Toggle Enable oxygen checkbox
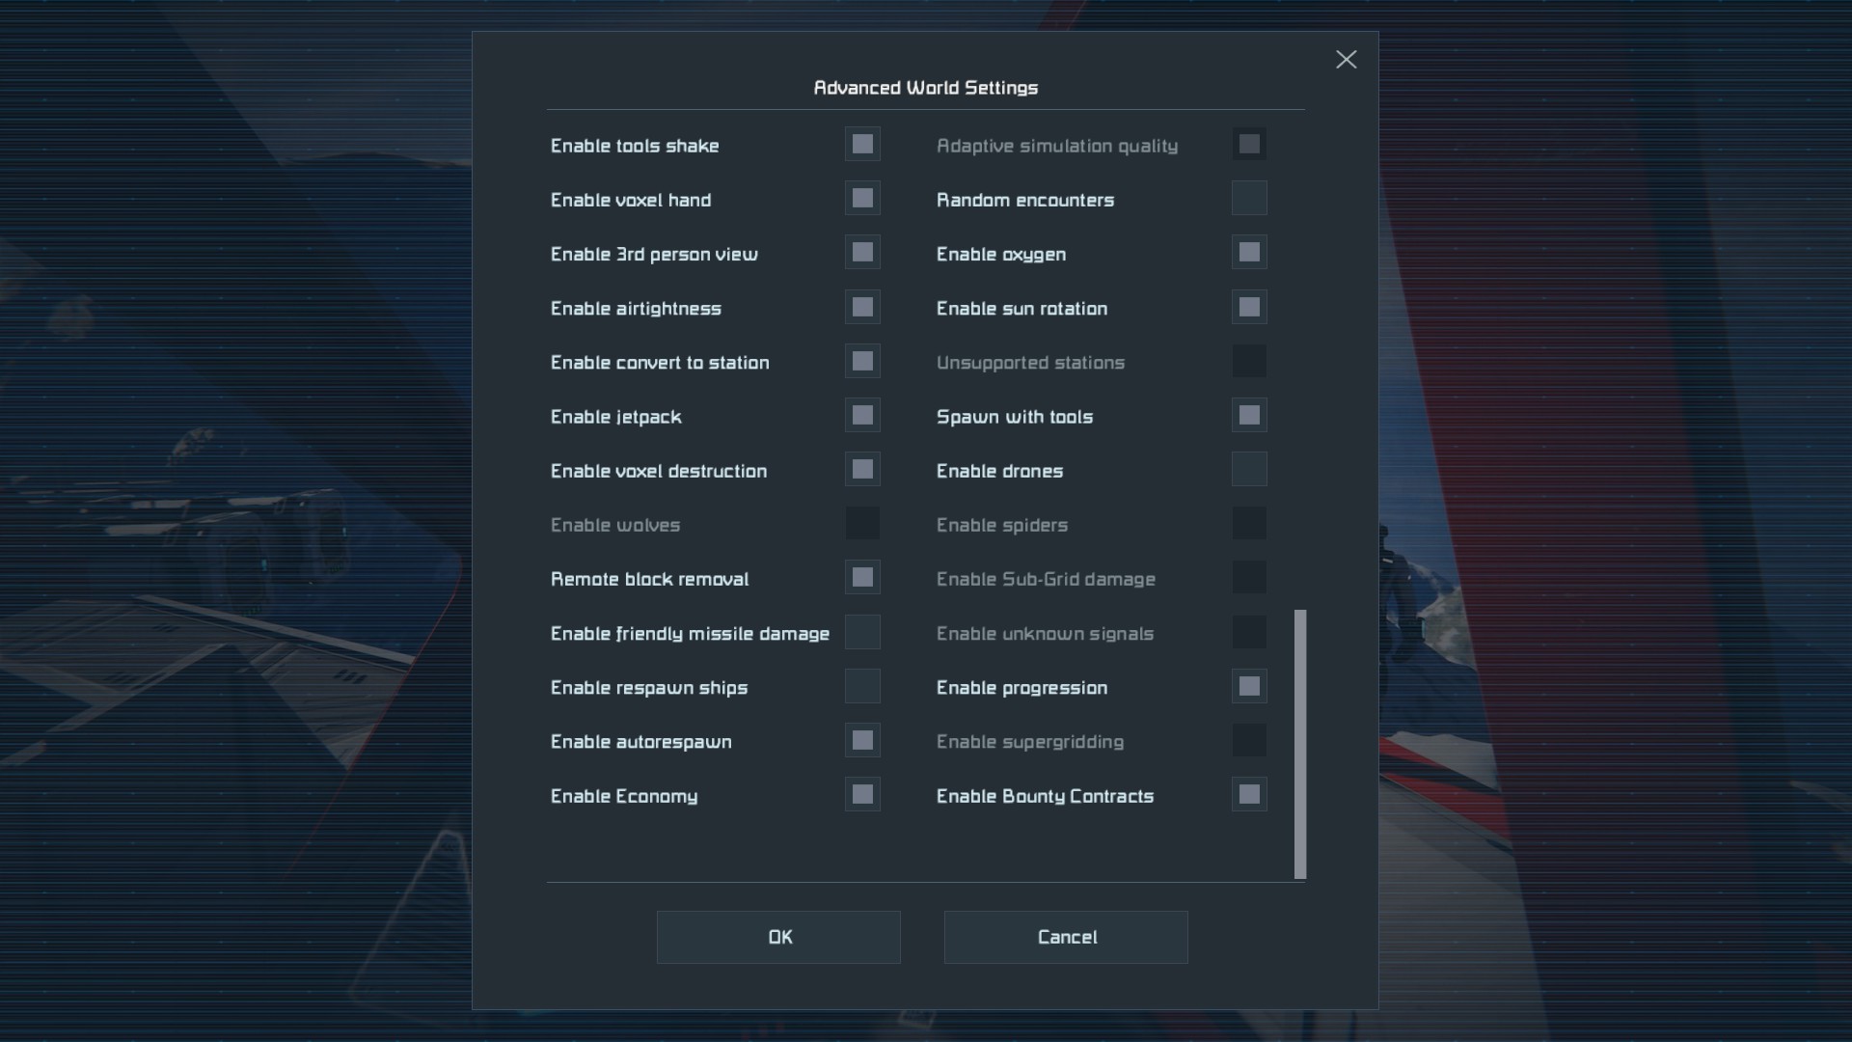1852x1042 pixels. pos(1249,253)
